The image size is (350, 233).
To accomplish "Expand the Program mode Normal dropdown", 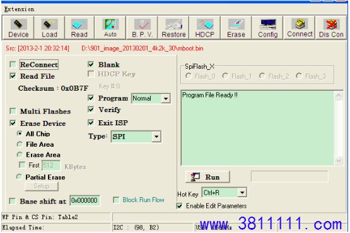I will click(x=166, y=98).
